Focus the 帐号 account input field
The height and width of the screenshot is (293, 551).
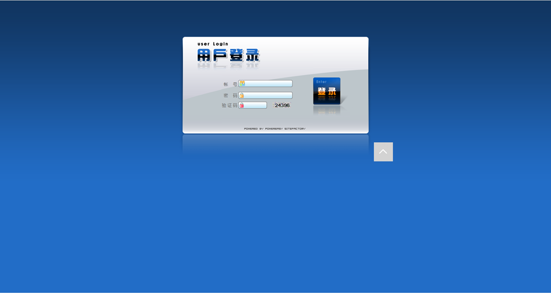tap(268, 84)
